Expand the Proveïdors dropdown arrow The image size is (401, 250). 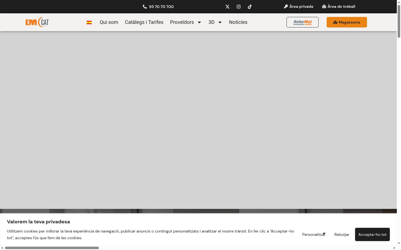click(x=199, y=22)
